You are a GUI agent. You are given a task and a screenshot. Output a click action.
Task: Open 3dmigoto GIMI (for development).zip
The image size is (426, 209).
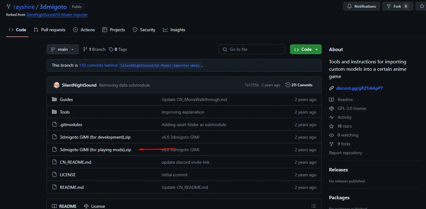(95, 137)
